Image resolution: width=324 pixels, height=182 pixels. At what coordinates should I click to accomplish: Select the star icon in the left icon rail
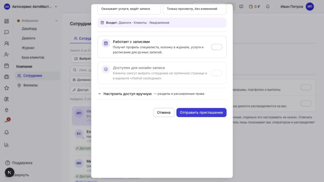pos(7,88)
